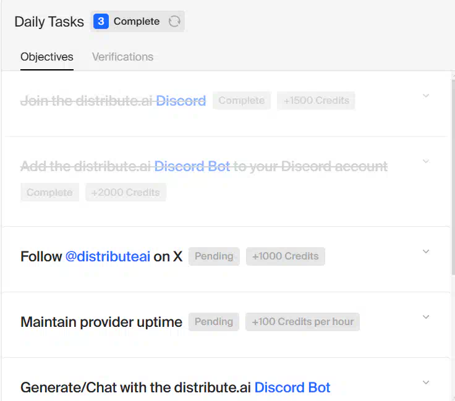
Task: Click Complete badge on Join Discord task
Action: coord(242,101)
